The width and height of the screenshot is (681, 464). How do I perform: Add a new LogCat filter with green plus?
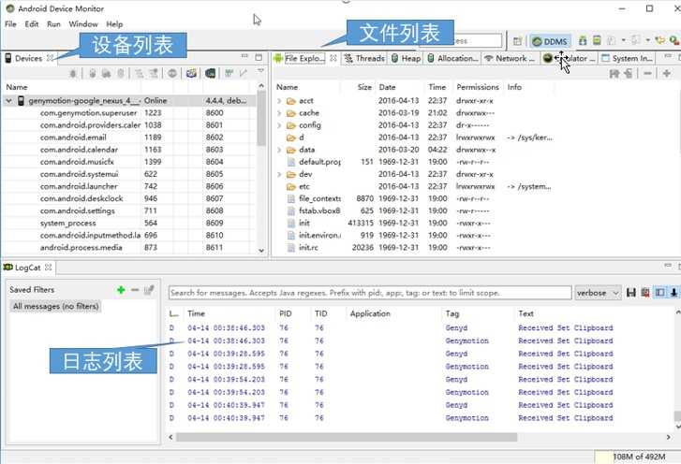[121, 290]
